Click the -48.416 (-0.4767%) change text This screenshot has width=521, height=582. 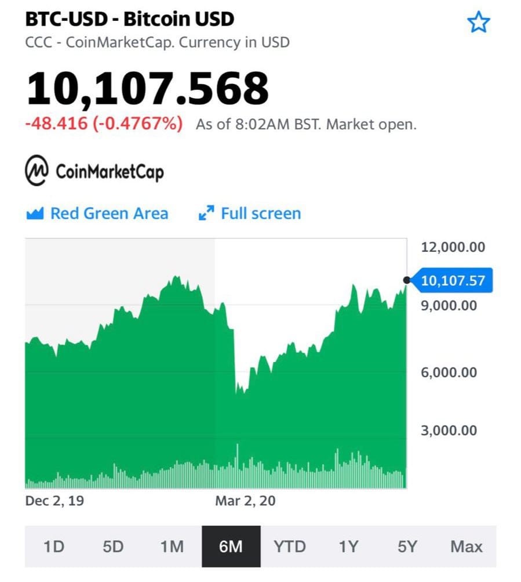[x=104, y=124]
